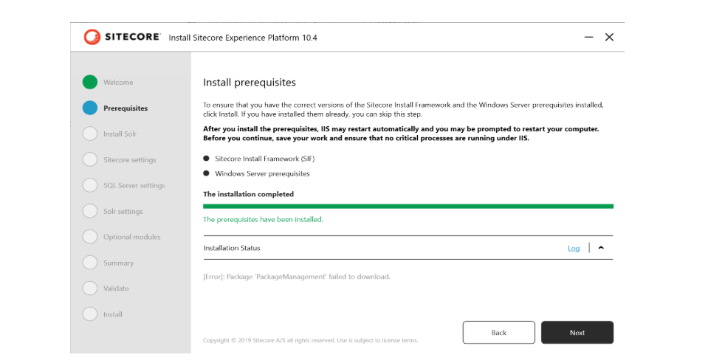The width and height of the screenshot is (708, 363).
Task: Select the SQL Server settings step label
Action: click(134, 186)
